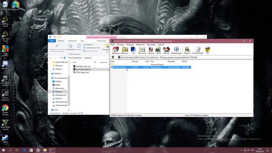Open Grand Theft Auto folder in Explorer sidebar
This screenshot has height=153, width=272.
(x=60, y=62)
